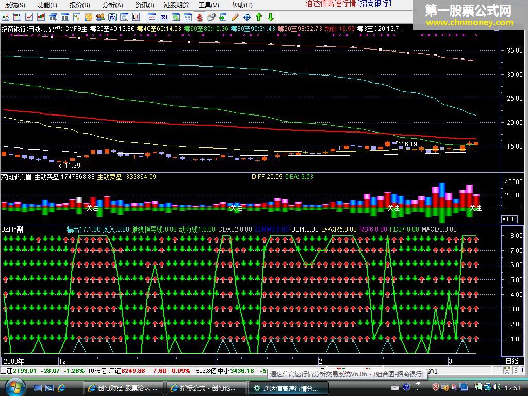Click the green down arrow icon
Image resolution: width=528 pixels, height=396 pixels.
pos(270,17)
